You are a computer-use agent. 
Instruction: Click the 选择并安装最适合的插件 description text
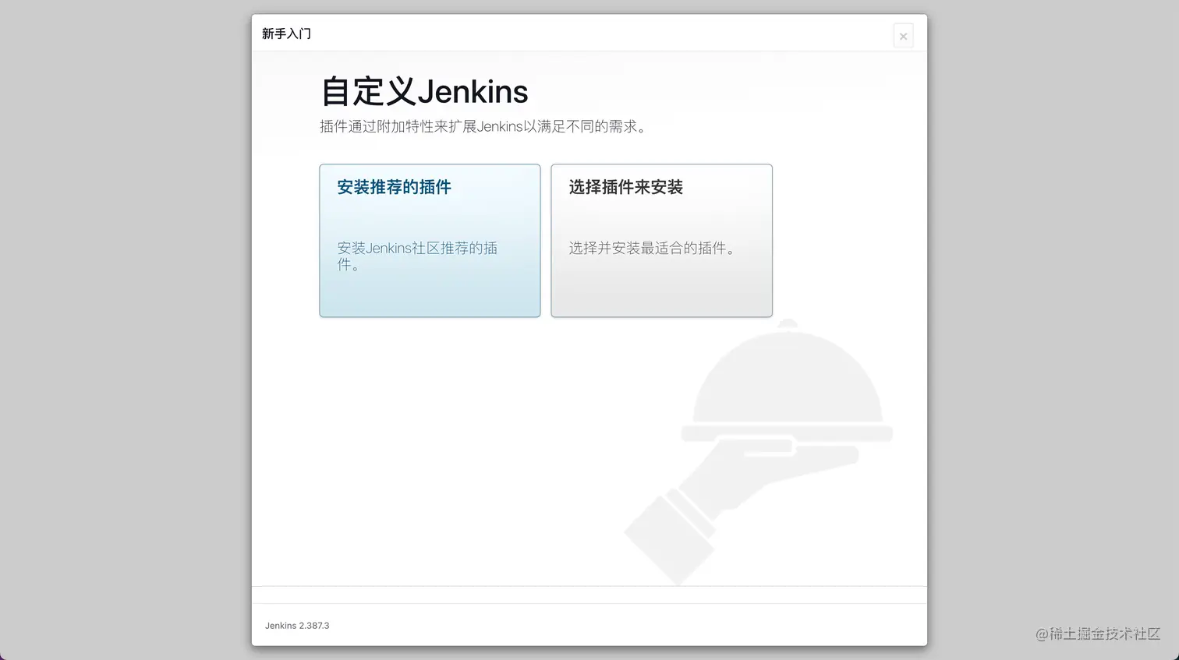coord(652,249)
